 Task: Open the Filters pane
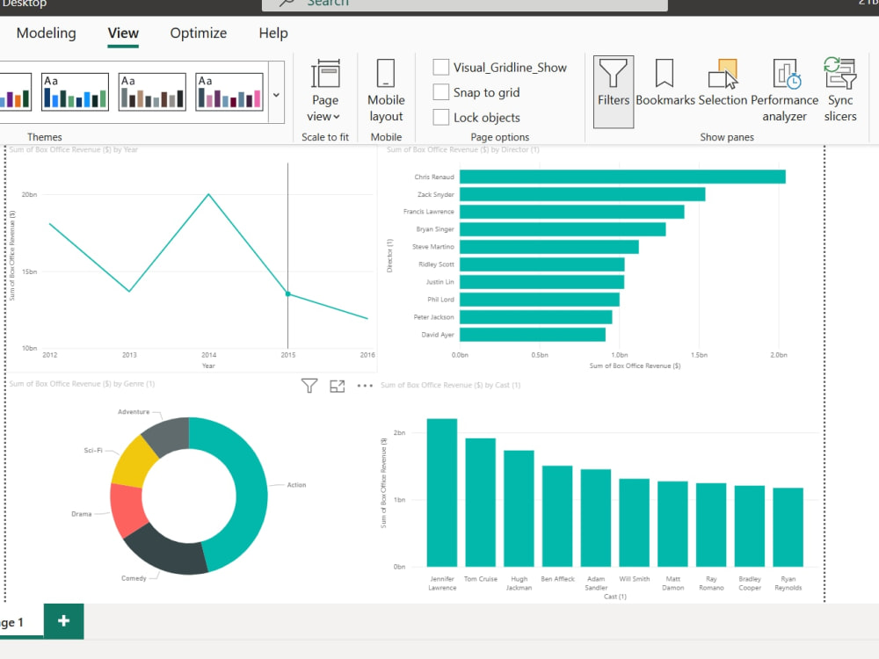(614, 91)
